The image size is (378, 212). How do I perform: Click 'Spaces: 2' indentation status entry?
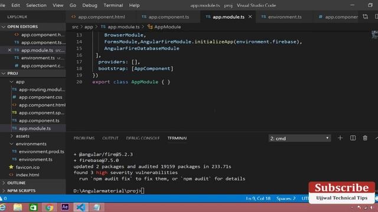[x=286, y=198]
